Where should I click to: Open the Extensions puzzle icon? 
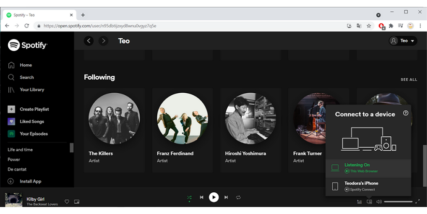(x=391, y=26)
